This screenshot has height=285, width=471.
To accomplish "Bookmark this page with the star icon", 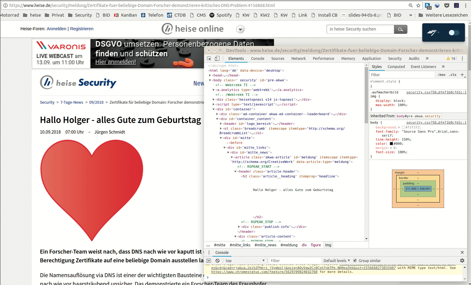I will 418,5.
